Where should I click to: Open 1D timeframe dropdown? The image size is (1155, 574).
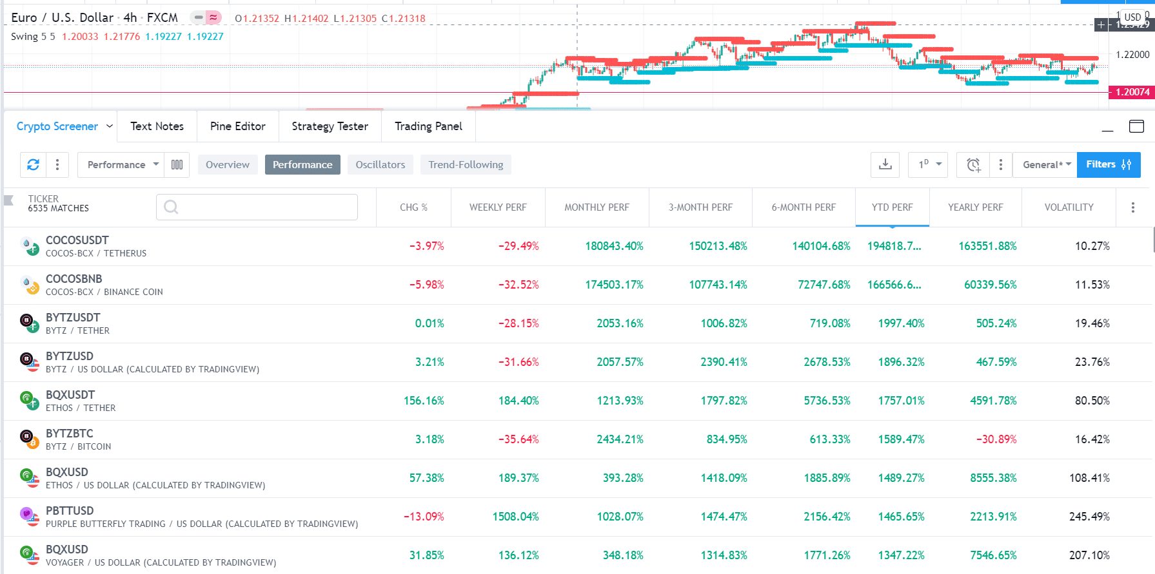pyautogui.click(x=929, y=165)
